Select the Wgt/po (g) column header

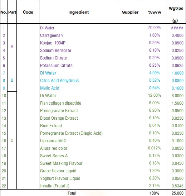point(176,12)
